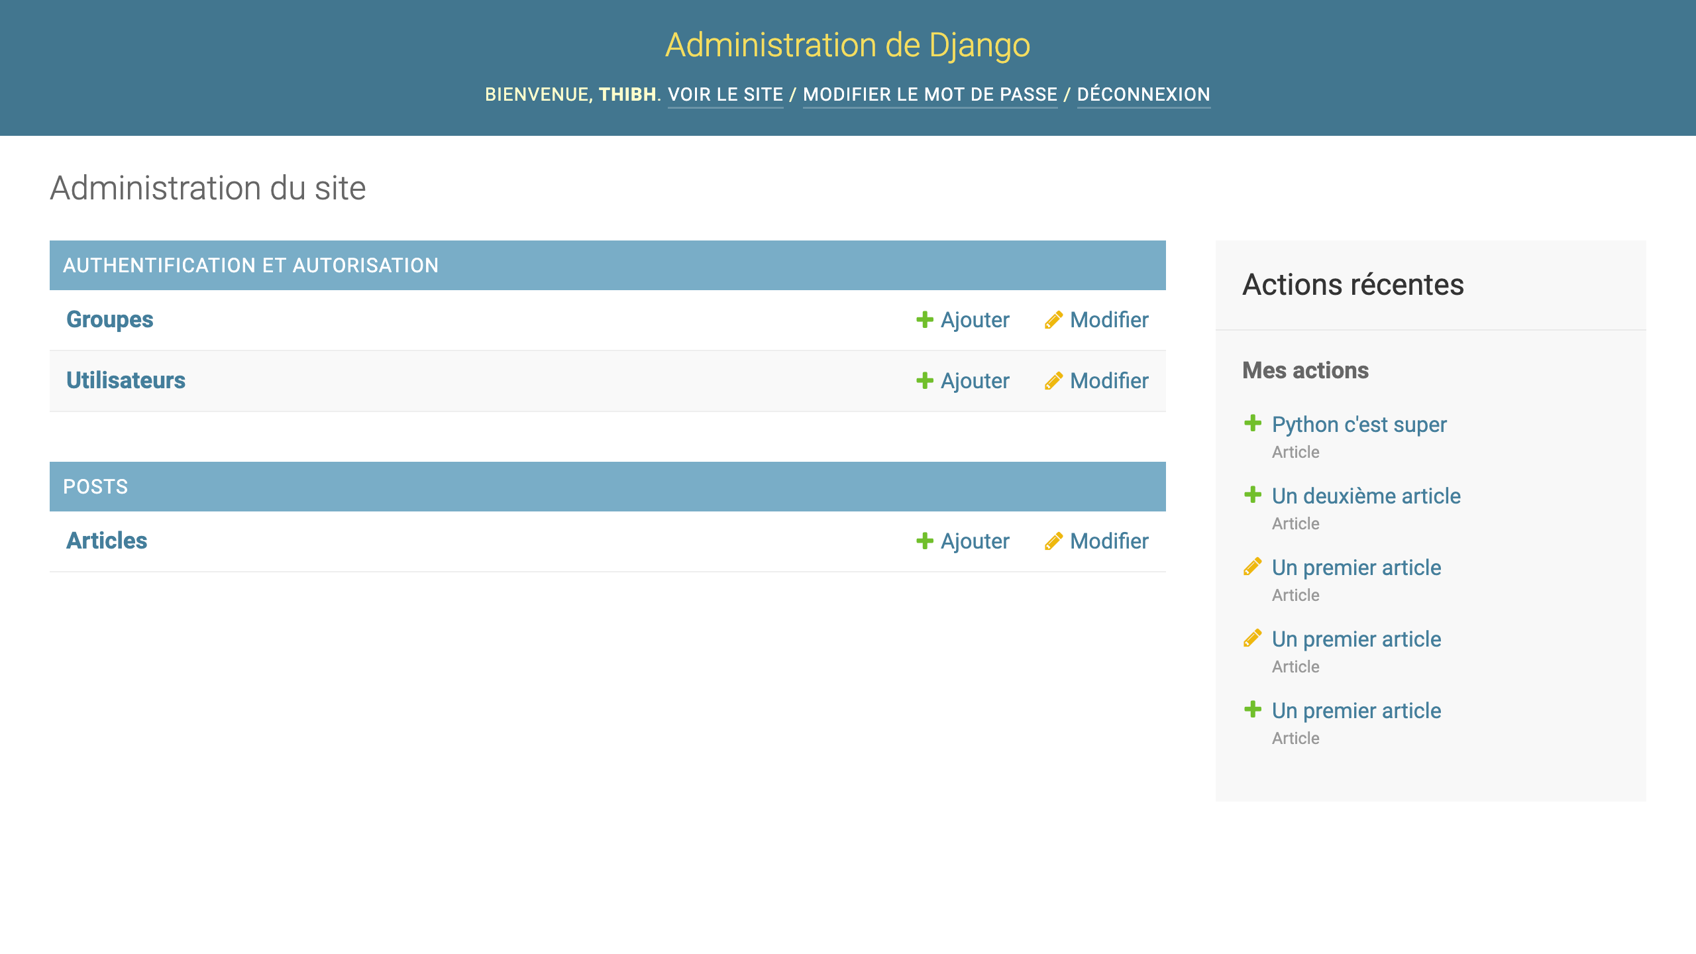Open the Groupes model list

pyautogui.click(x=110, y=320)
